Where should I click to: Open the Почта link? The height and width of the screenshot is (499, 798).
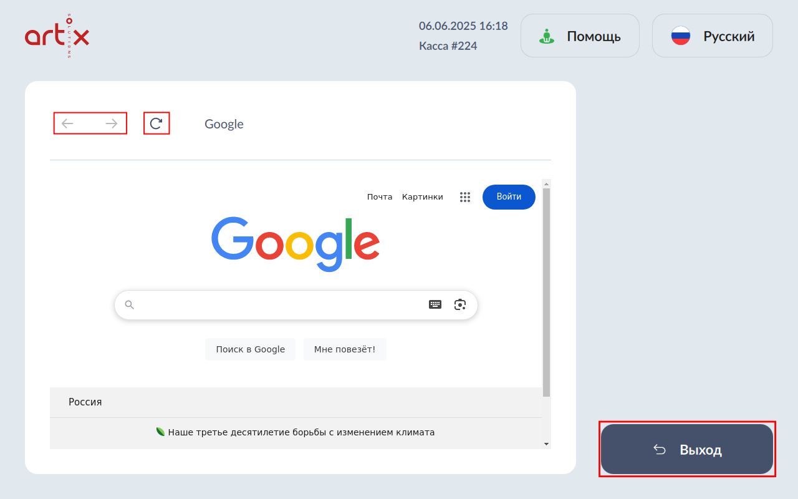(x=380, y=197)
